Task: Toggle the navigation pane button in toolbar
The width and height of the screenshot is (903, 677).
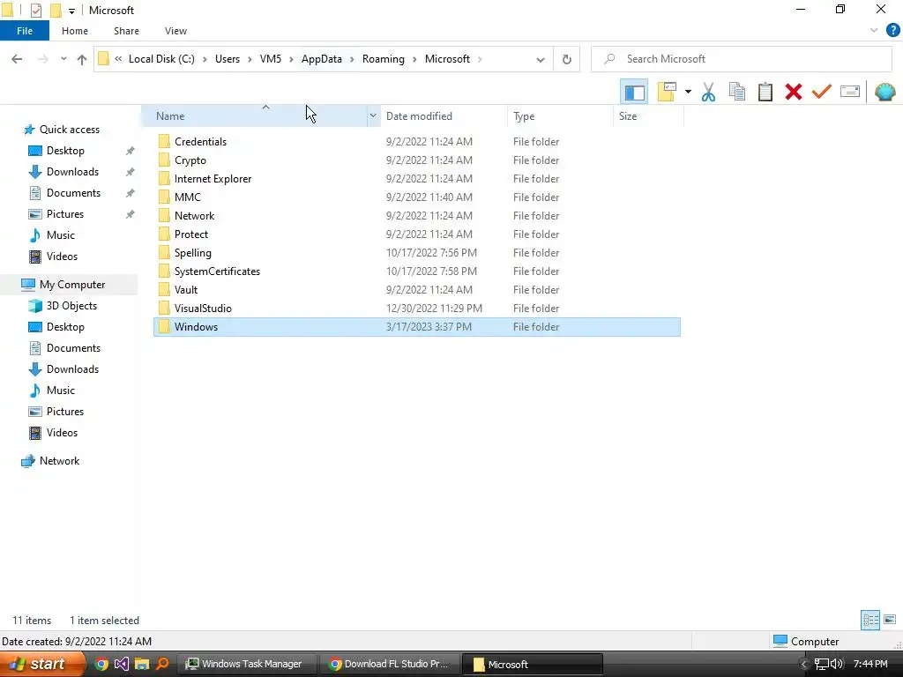Action: coord(634,92)
